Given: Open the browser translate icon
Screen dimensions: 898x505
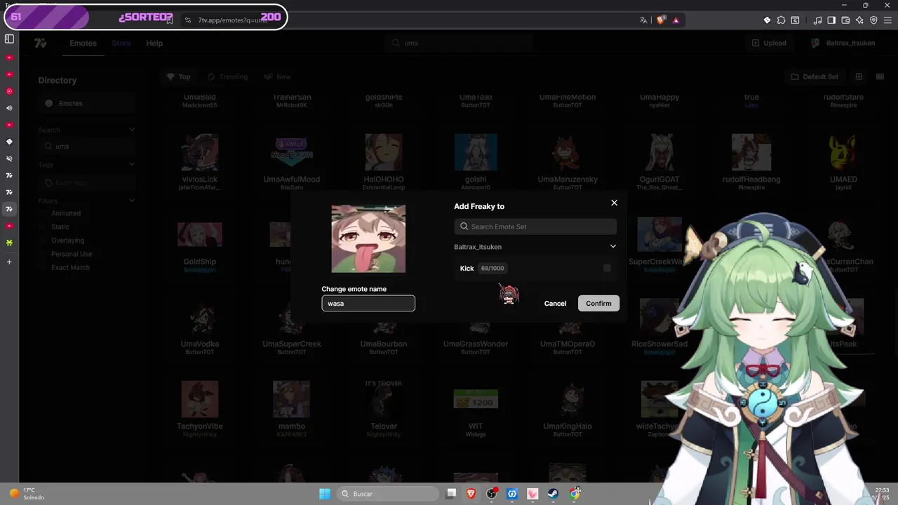Looking at the screenshot, I should click(643, 20).
